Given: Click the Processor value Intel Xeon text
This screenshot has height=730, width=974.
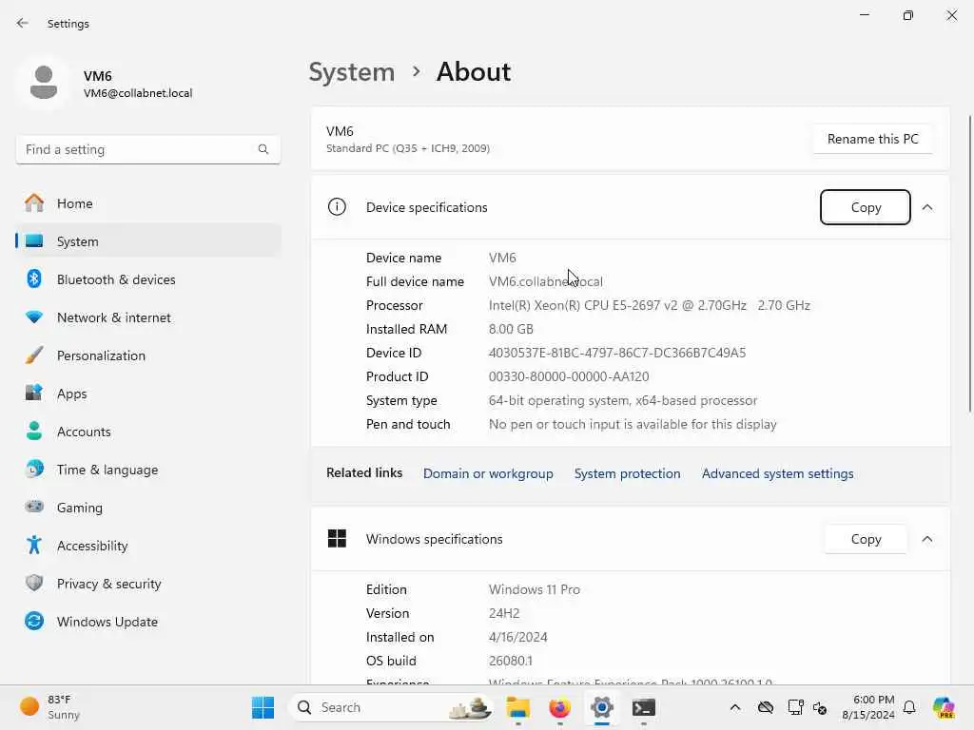Looking at the screenshot, I should point(649,305).
